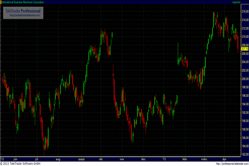Click the 182.00 price axis label

pyautogui.click(x=244, y=155)
